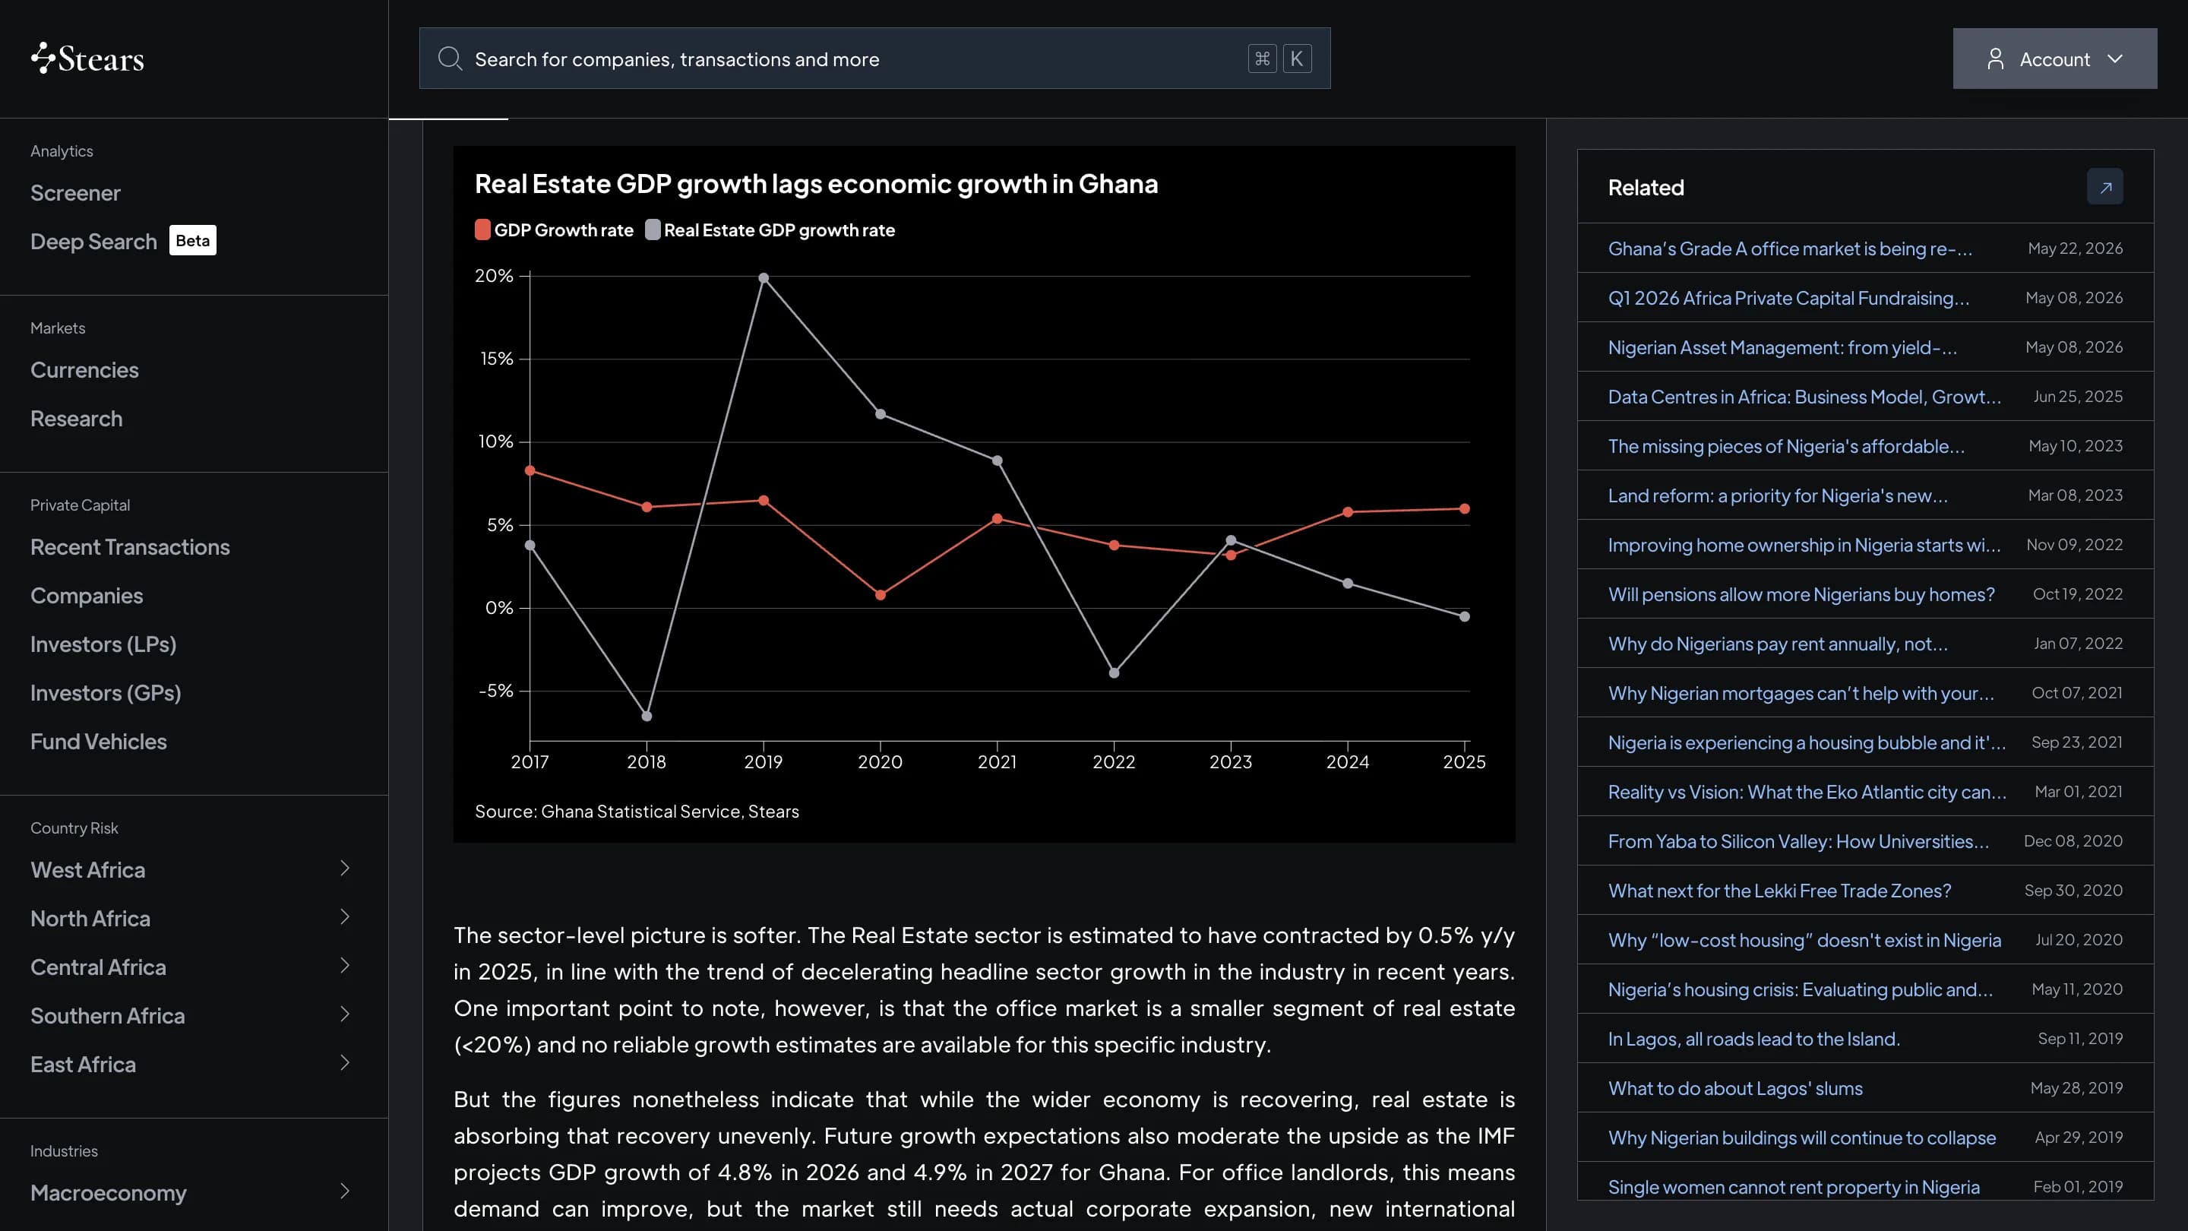Expand Southern Africa country risk
This screenshot has width=2188, height=1231.
click(x=344, y=1014)
